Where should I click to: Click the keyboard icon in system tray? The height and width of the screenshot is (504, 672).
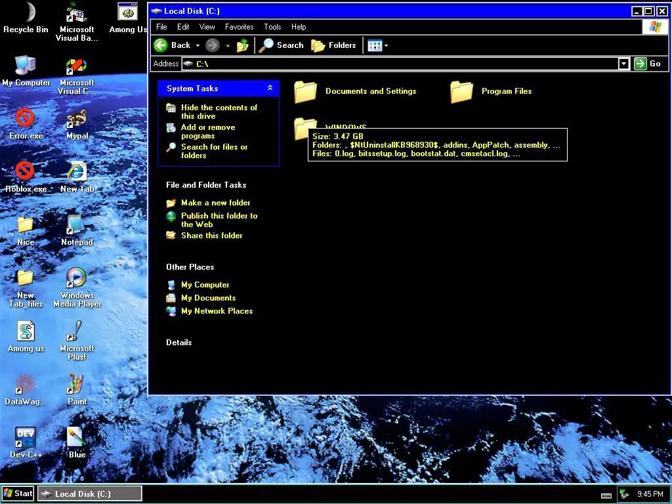tap(606, 495)
